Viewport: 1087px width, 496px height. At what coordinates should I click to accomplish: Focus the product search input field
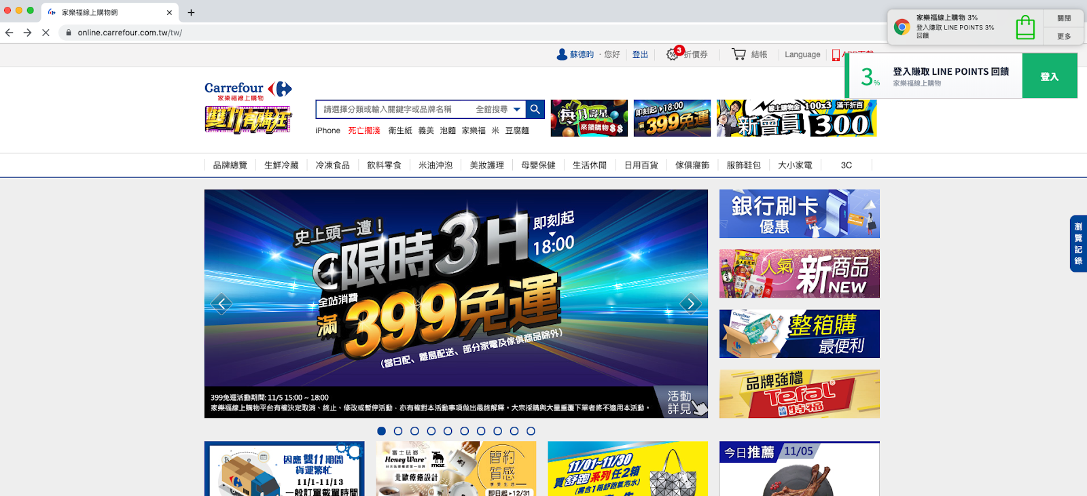(x=394, y=109)
